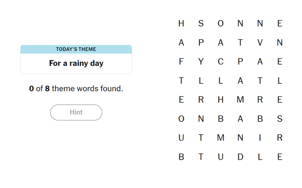Select the letter I in the grid
Screen dimensions: 302x188
(x=260, y=138)
